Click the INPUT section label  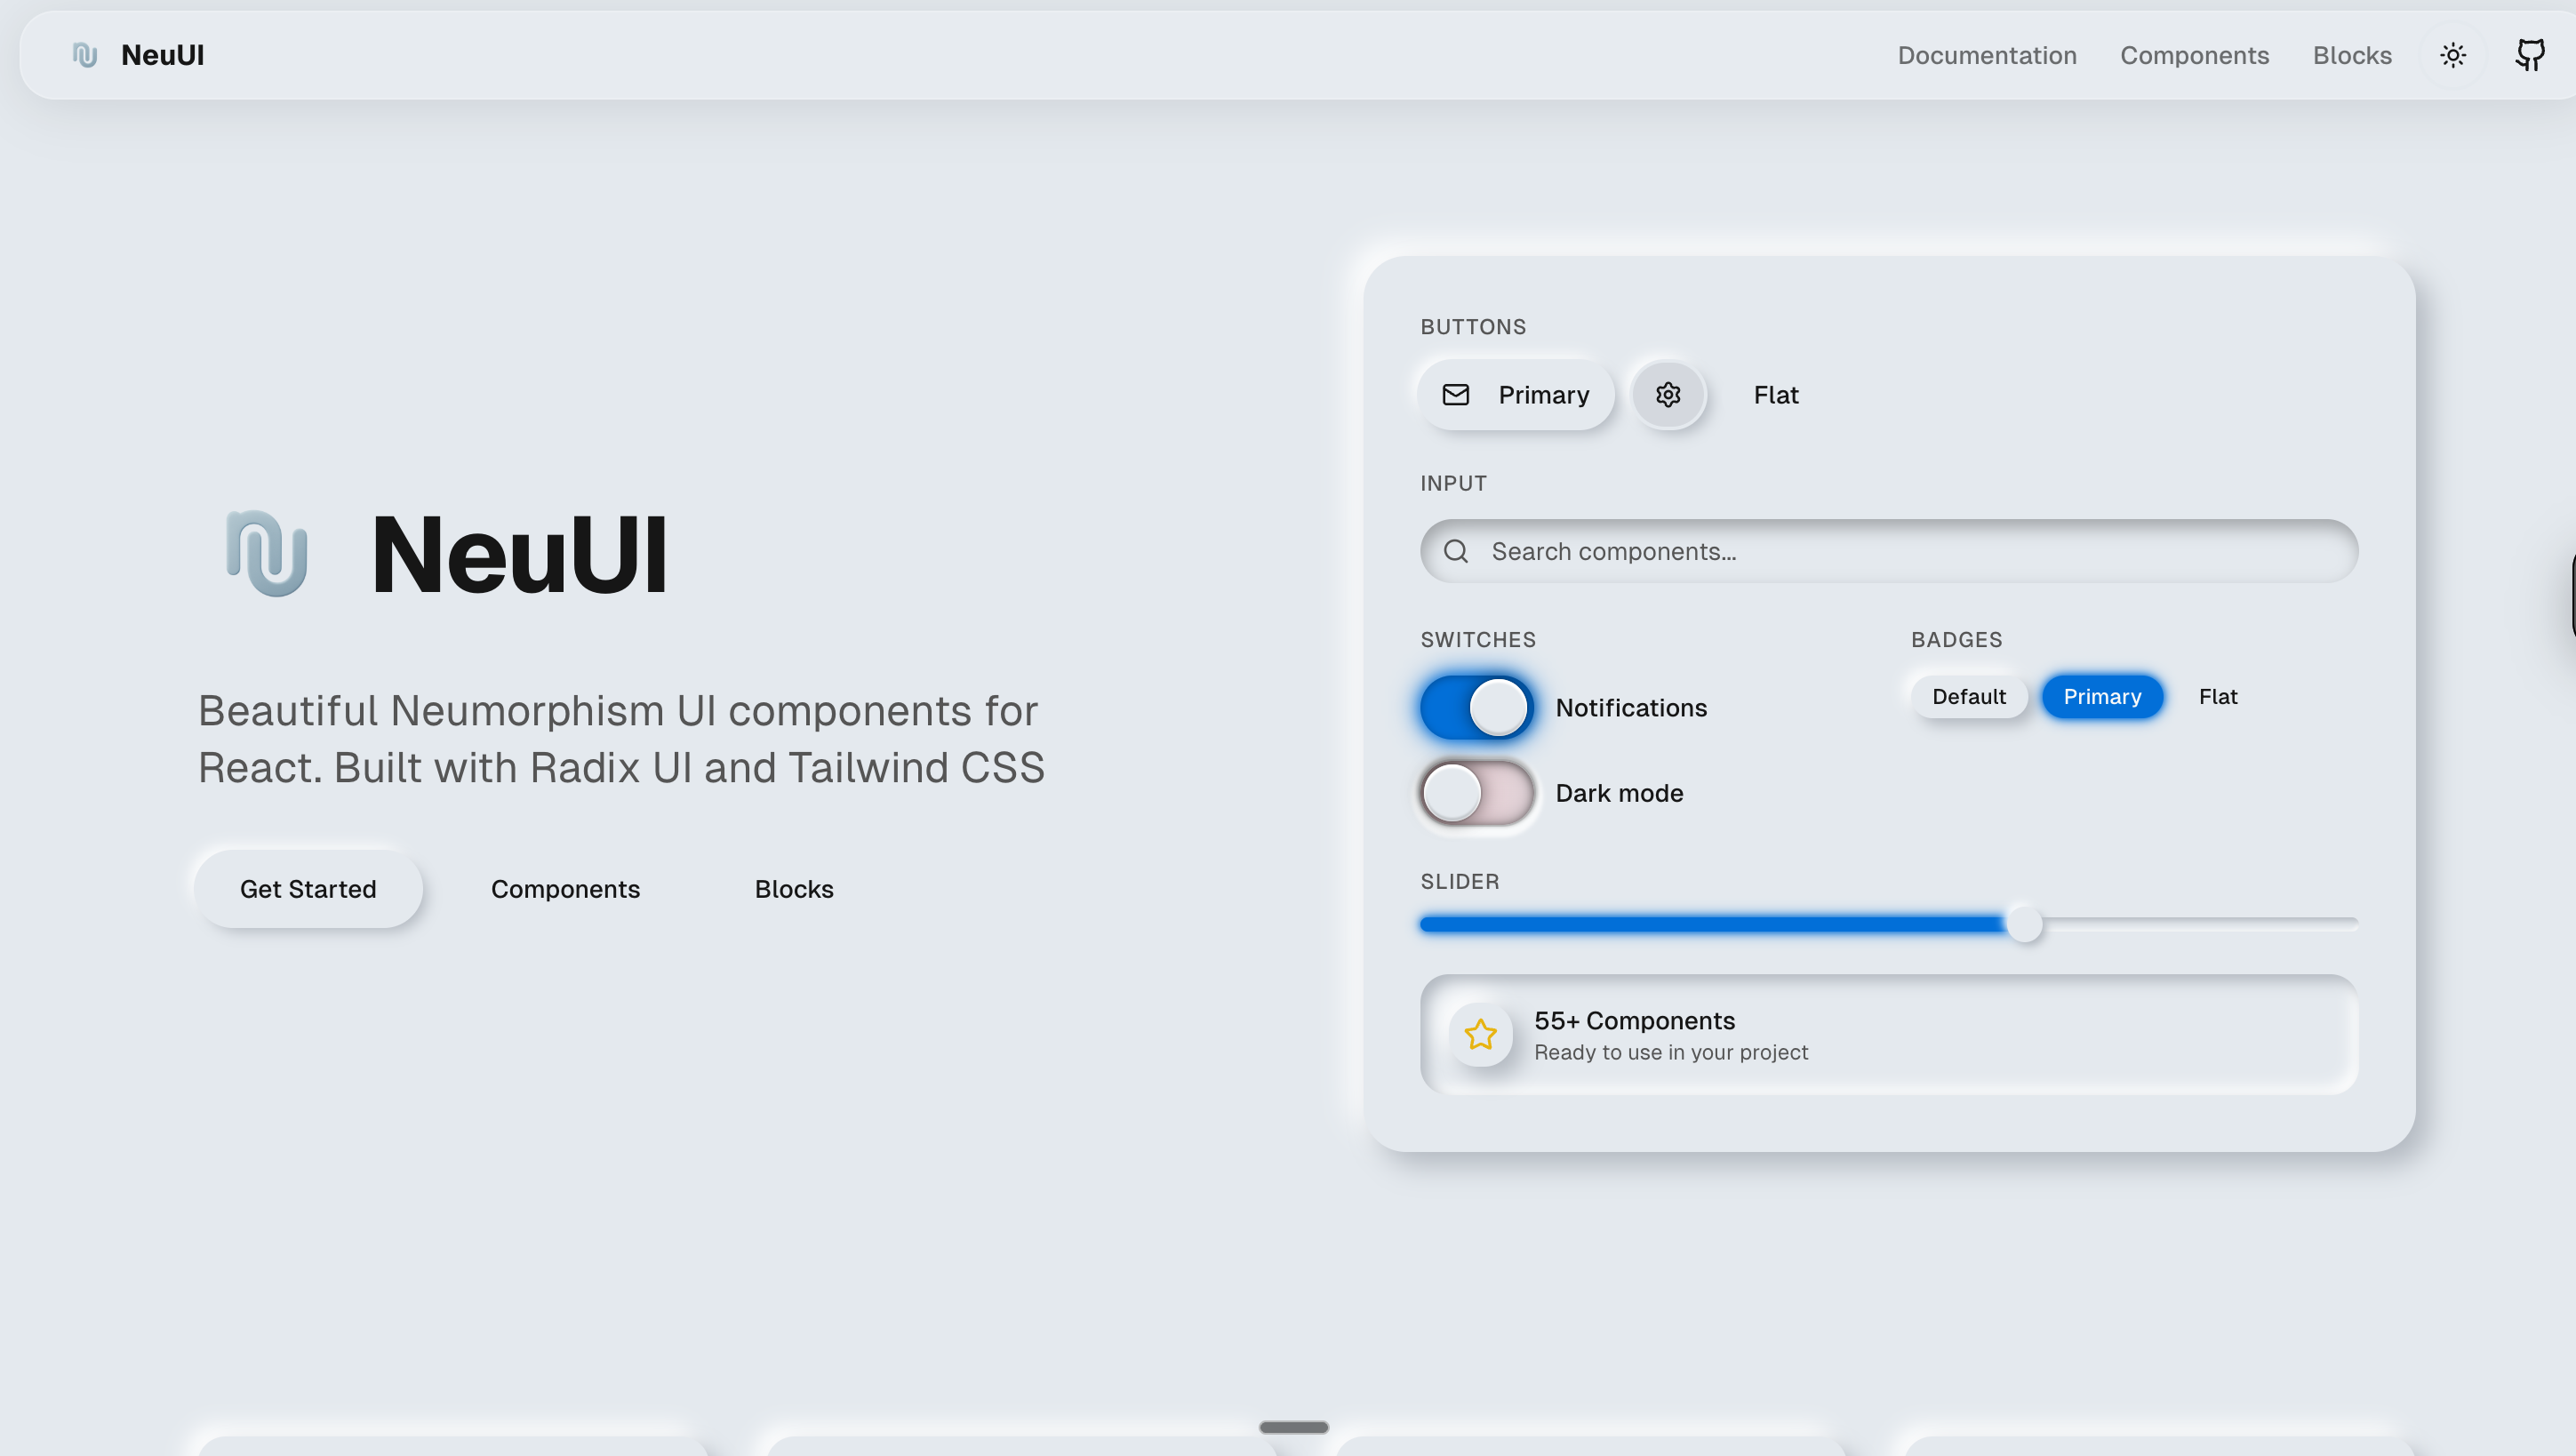1453,484
